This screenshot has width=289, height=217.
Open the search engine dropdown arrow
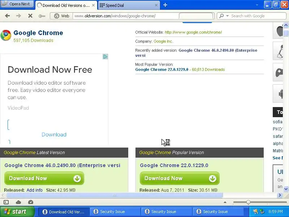click(x=227, y=16)
